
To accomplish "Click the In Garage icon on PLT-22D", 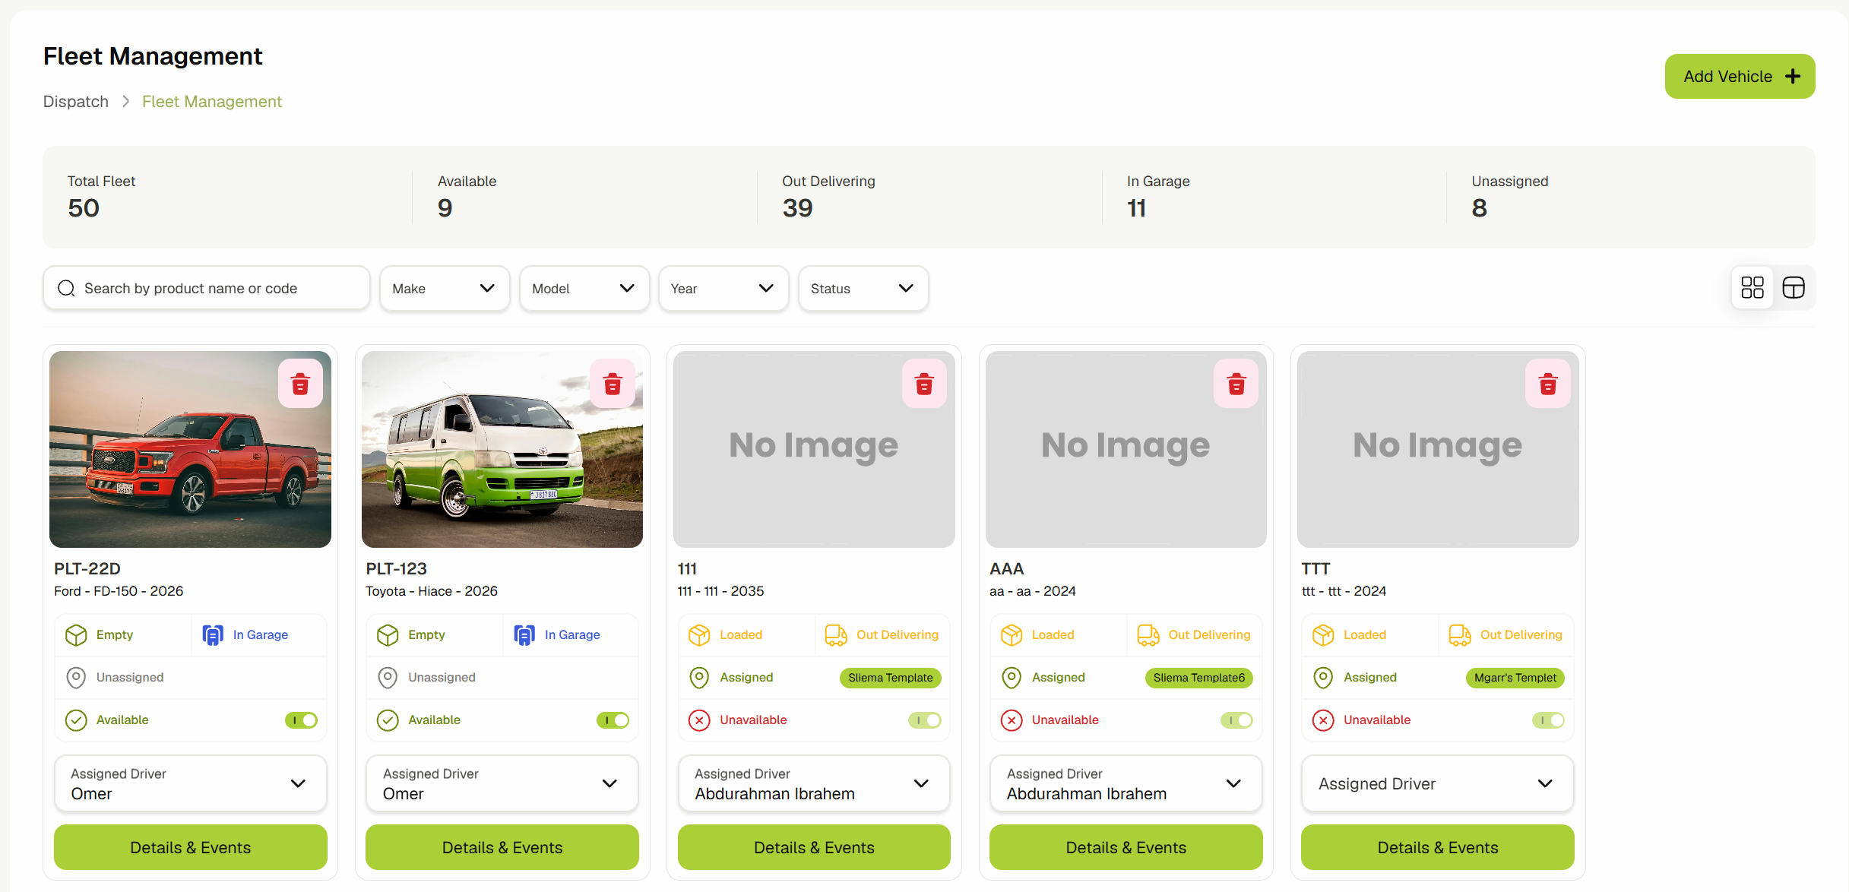I will pyautogui.click(x=213, y=634).
